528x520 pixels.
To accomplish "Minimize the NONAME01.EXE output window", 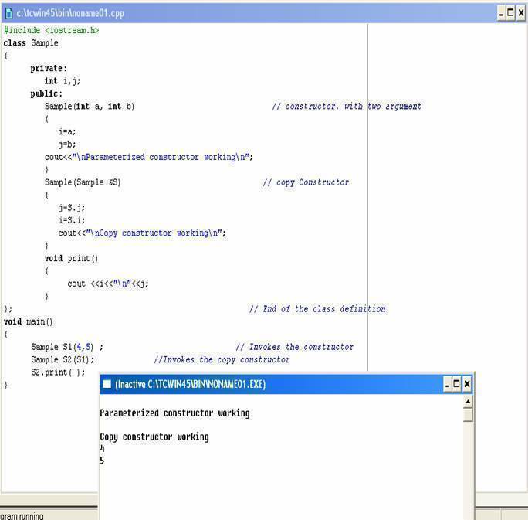I will (x=447, y=384).
